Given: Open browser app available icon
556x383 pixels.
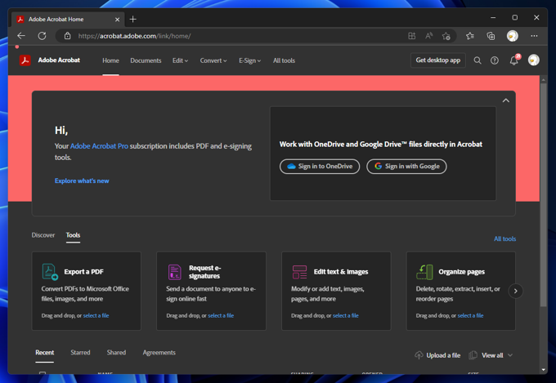Looking at the screenshot, I should pos(411,36).
